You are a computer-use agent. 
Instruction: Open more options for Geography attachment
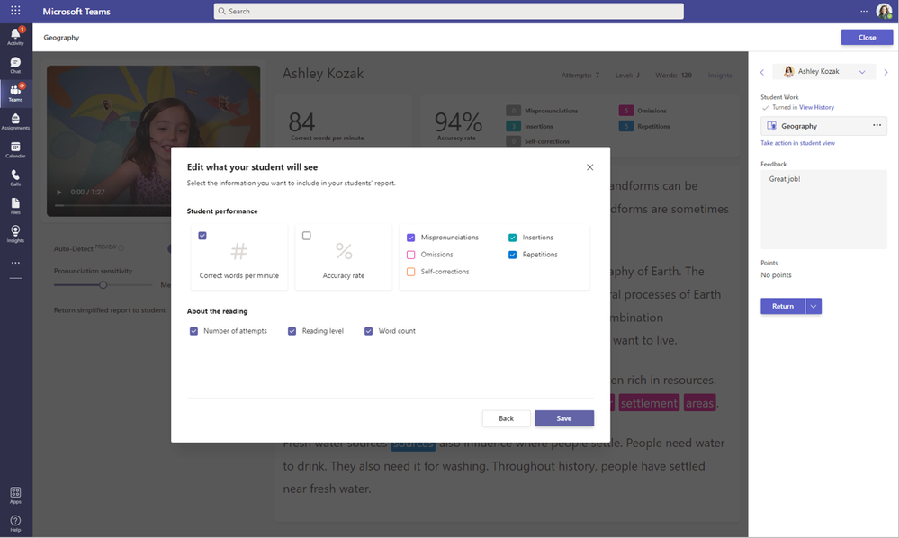(x=877, y=125)
